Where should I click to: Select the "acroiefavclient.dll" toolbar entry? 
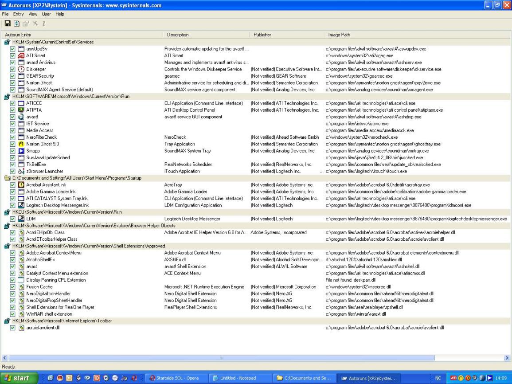tap(43, 328)
